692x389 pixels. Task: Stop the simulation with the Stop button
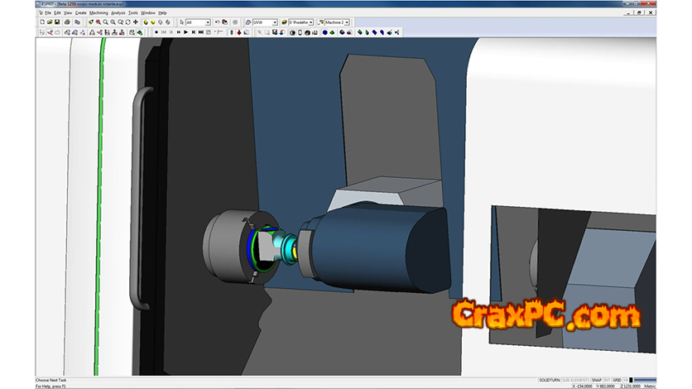(156, 32)
